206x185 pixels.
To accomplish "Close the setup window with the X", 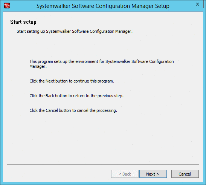I will tap(197, 4).
